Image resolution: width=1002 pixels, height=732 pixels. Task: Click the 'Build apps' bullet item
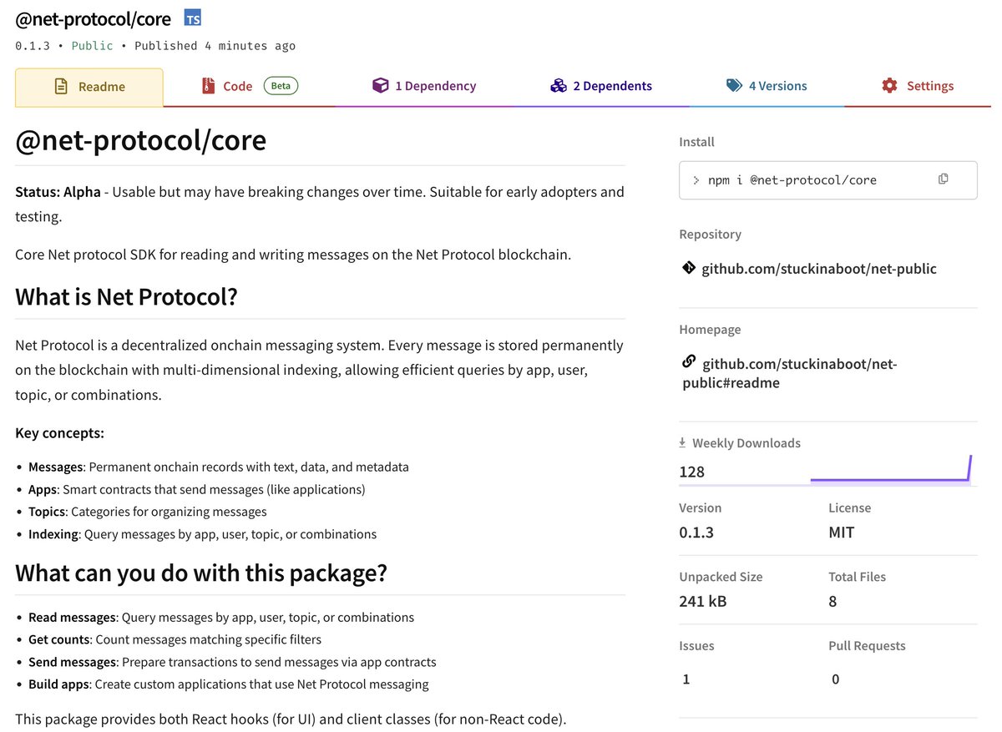(x=228, y=684)
